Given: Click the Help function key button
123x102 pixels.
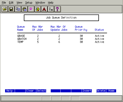Looking at the screenshot, I should coord(10,91).
